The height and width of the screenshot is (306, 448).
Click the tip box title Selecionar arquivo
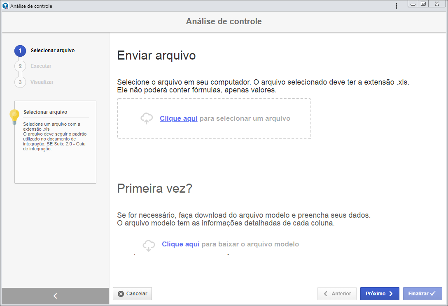45,112
